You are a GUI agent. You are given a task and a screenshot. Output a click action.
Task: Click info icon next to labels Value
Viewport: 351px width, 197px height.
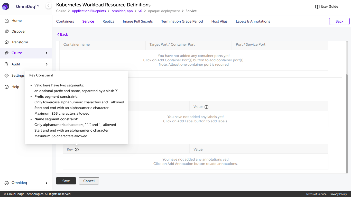click(206, 107)
